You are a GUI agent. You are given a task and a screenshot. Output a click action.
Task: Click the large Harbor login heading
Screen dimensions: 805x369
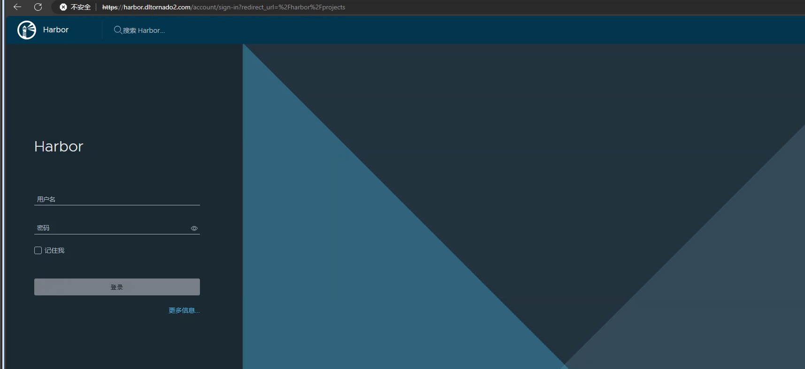pyautogui.click(x=59, y=146)
